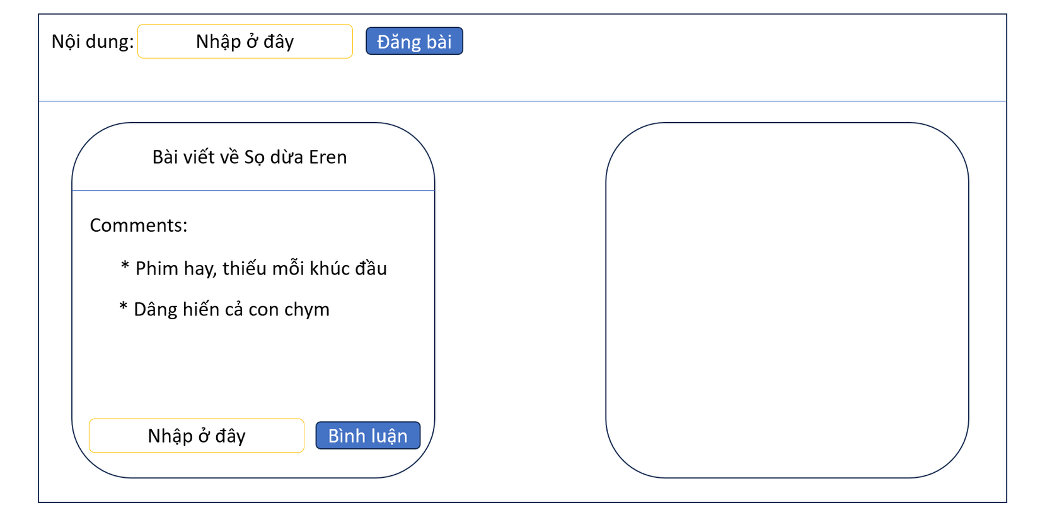Click the divider line under the post title
The image size is (1040, 520).
point(253,190)
